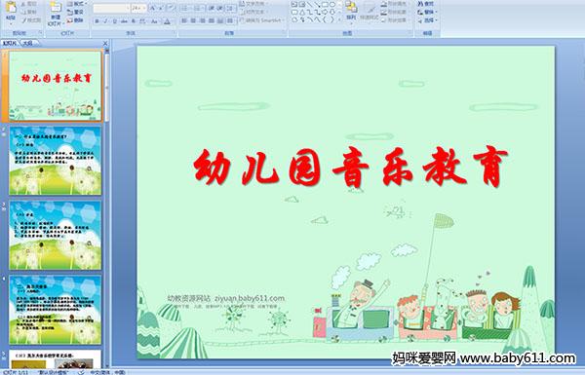Click the Paste icon in the clipboard group

click(11, 9)
